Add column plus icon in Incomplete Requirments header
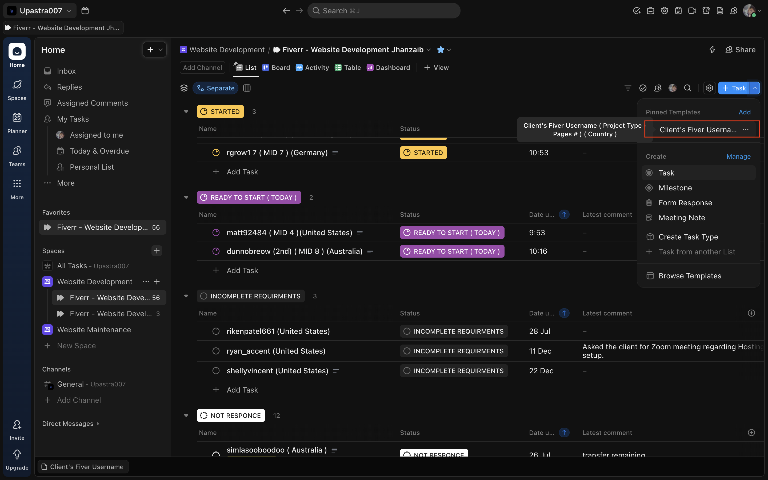768x480 pixels. [751, 313]
